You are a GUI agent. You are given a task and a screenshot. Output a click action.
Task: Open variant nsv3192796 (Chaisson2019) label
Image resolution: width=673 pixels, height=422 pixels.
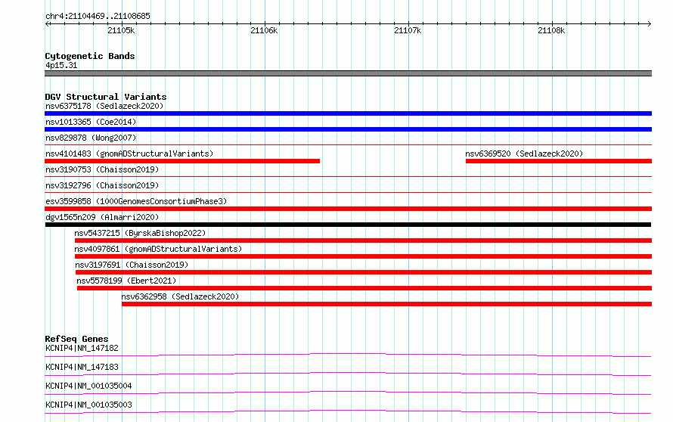pos(102,185)
